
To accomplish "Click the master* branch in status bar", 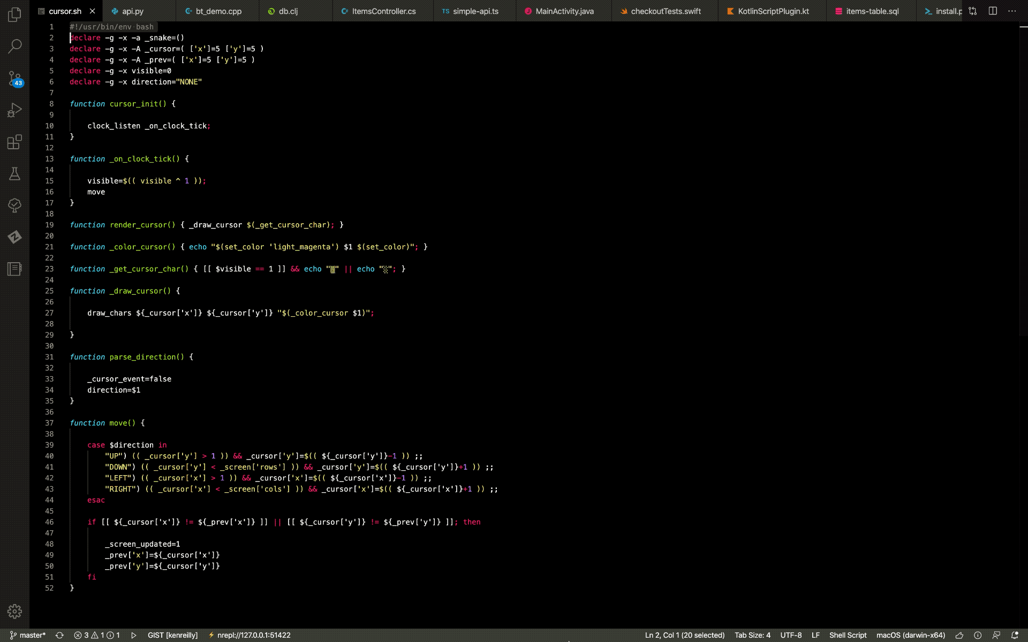I will pos(28,635).
